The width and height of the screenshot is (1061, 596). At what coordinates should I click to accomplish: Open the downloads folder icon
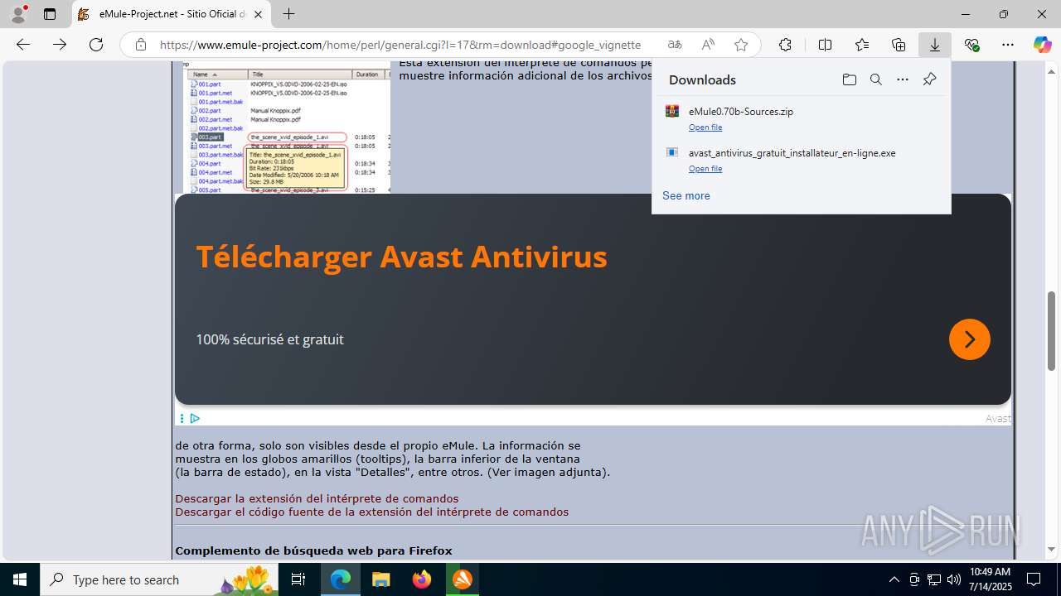tap(849, 79)
